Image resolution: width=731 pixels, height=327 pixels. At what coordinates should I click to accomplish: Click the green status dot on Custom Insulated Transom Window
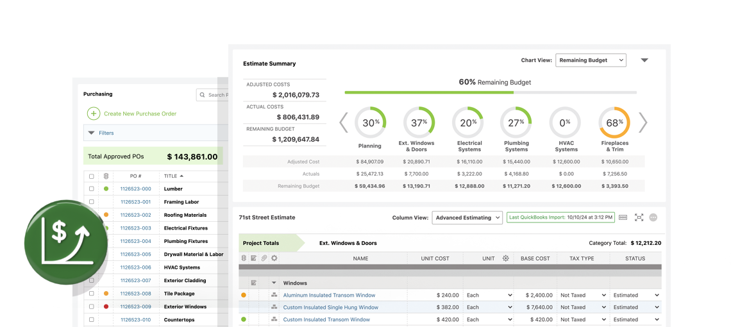click(x=244, y=319)
